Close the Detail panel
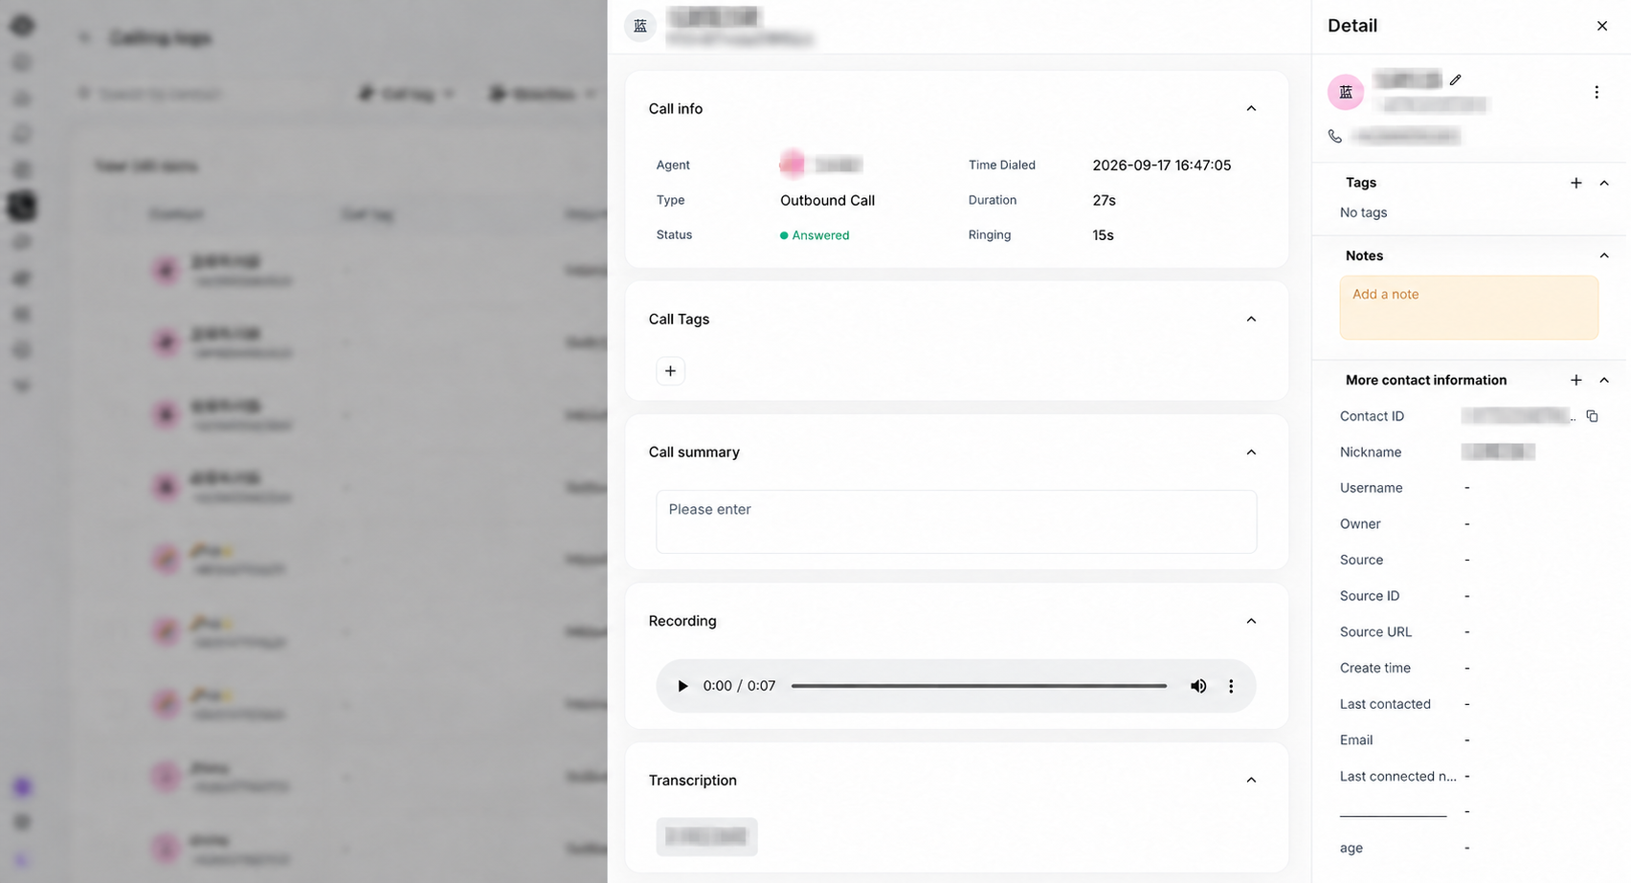The height and width of the screenshot is (883, 1631). click(1602, 26)
